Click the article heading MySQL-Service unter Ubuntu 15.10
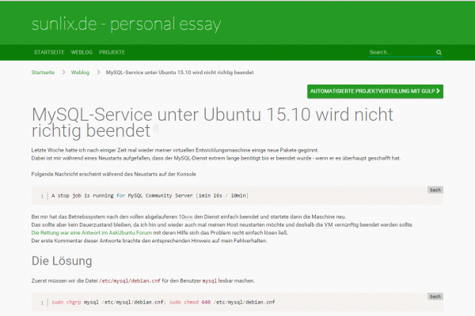Screen dimensions: 475x316 [x=212, y=122]
